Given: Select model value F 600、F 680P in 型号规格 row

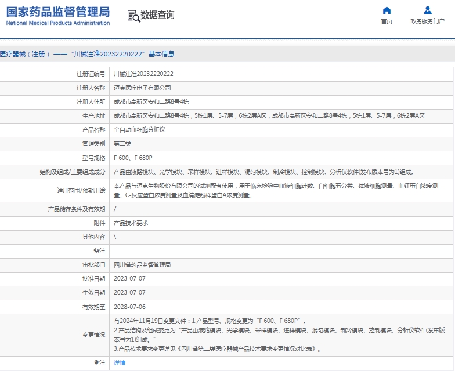Looking at the screenshot, I should (x=133, y=158).
